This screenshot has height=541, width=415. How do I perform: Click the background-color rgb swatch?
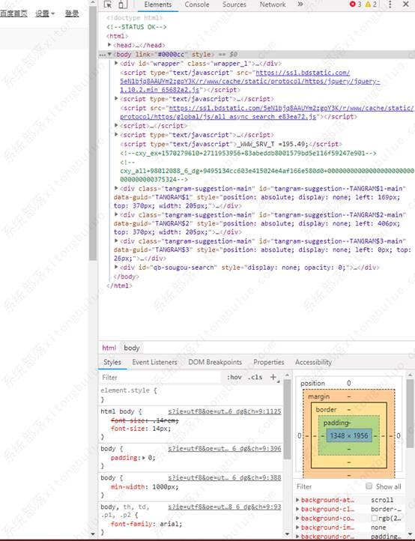pos(374,519)
